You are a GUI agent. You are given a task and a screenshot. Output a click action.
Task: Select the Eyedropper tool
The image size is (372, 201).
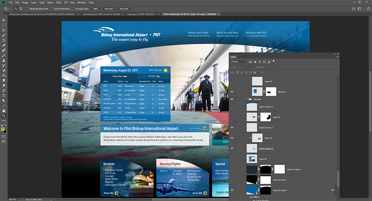tap(4, 45)
